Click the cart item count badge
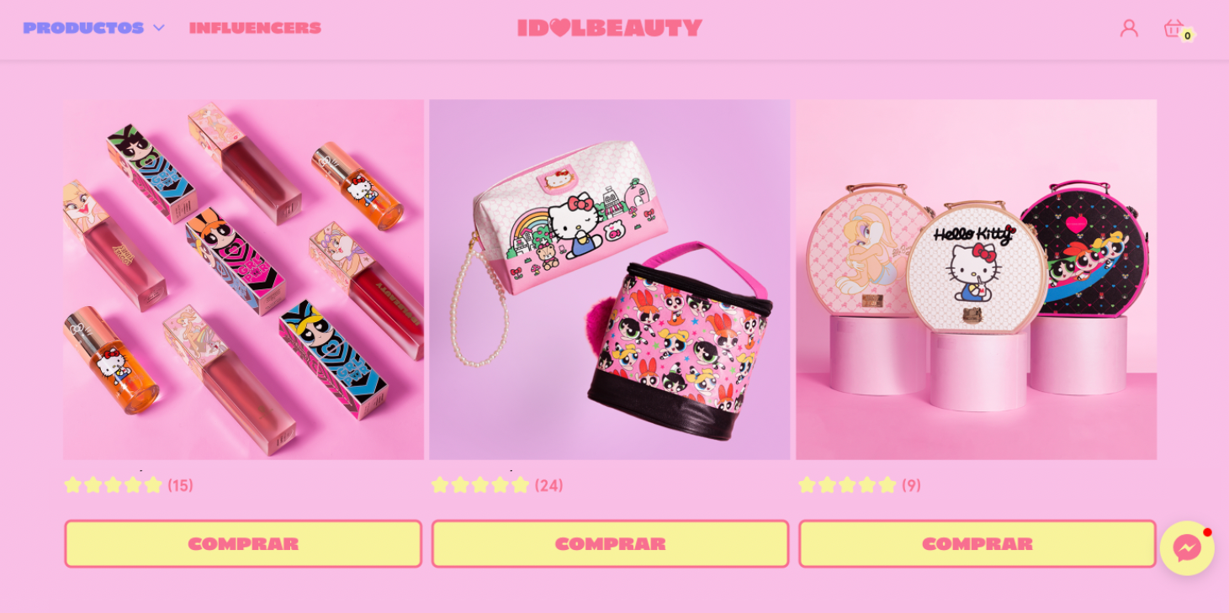 [x=1187, y=35]
